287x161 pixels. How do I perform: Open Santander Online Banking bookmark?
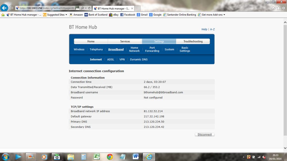pos(180,15)
